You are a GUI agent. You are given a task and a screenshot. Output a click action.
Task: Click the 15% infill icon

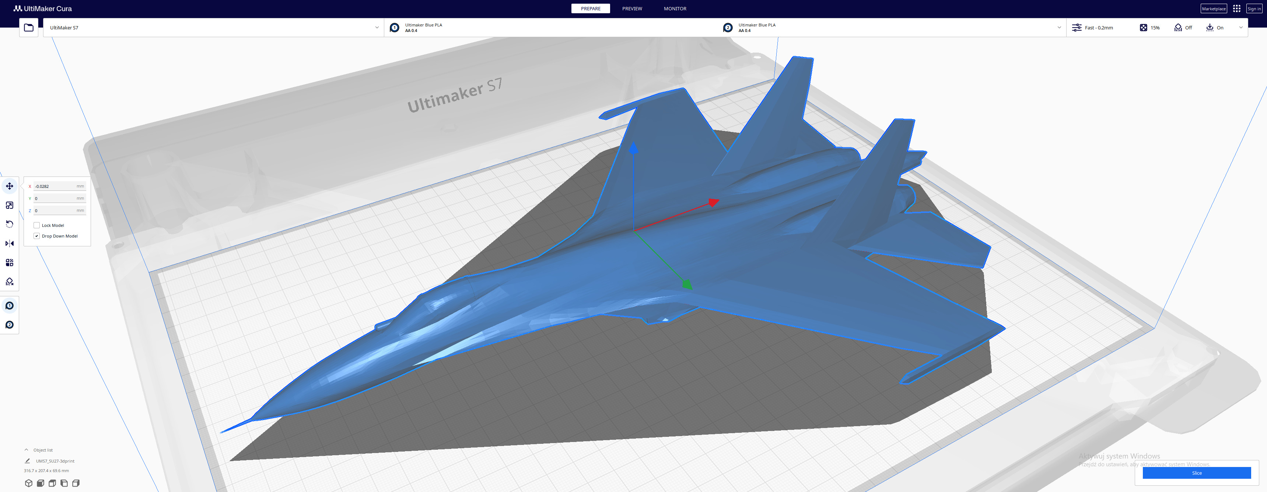(x=1143, y=28)
